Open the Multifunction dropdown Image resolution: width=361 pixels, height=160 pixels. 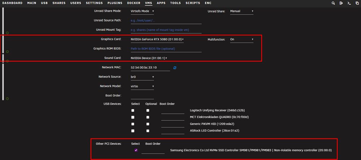[x=242, y=40]
